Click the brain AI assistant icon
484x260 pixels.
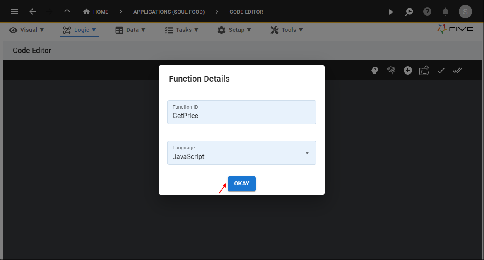tap(391, 70)
